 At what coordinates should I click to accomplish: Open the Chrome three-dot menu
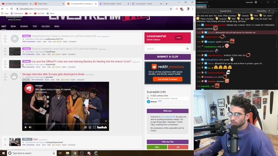coord(192,9)
